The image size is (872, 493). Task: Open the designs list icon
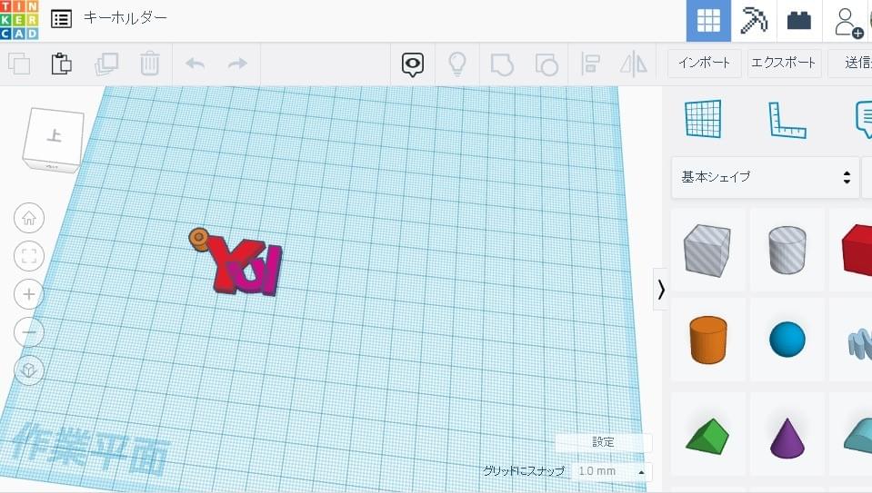(61, 19)
